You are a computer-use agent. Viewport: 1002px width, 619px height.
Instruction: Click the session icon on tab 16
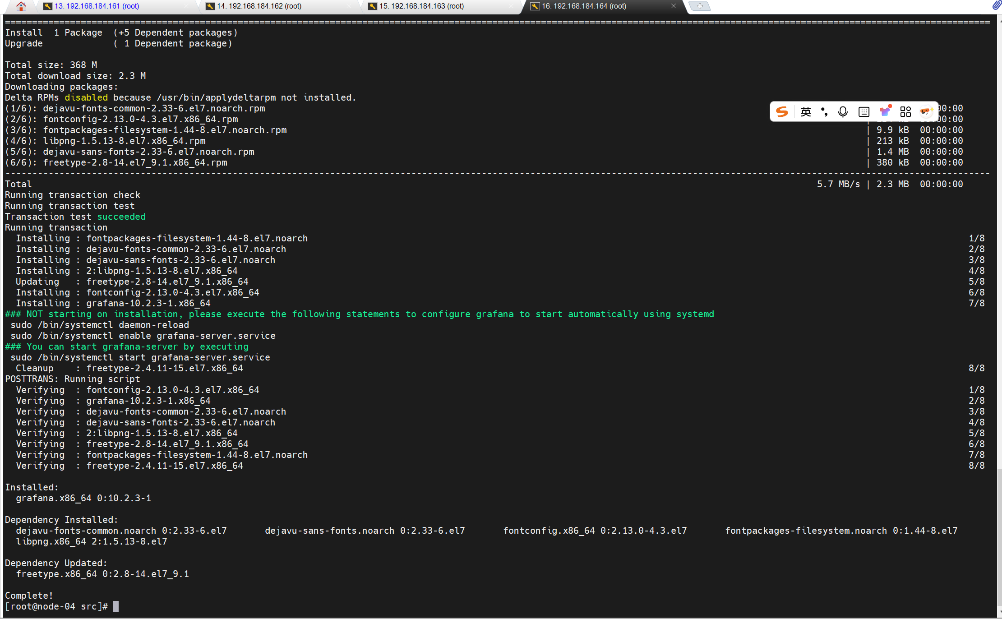[535, 6]
